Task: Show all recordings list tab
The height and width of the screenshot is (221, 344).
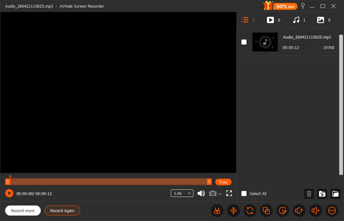Action: [248, 20]
